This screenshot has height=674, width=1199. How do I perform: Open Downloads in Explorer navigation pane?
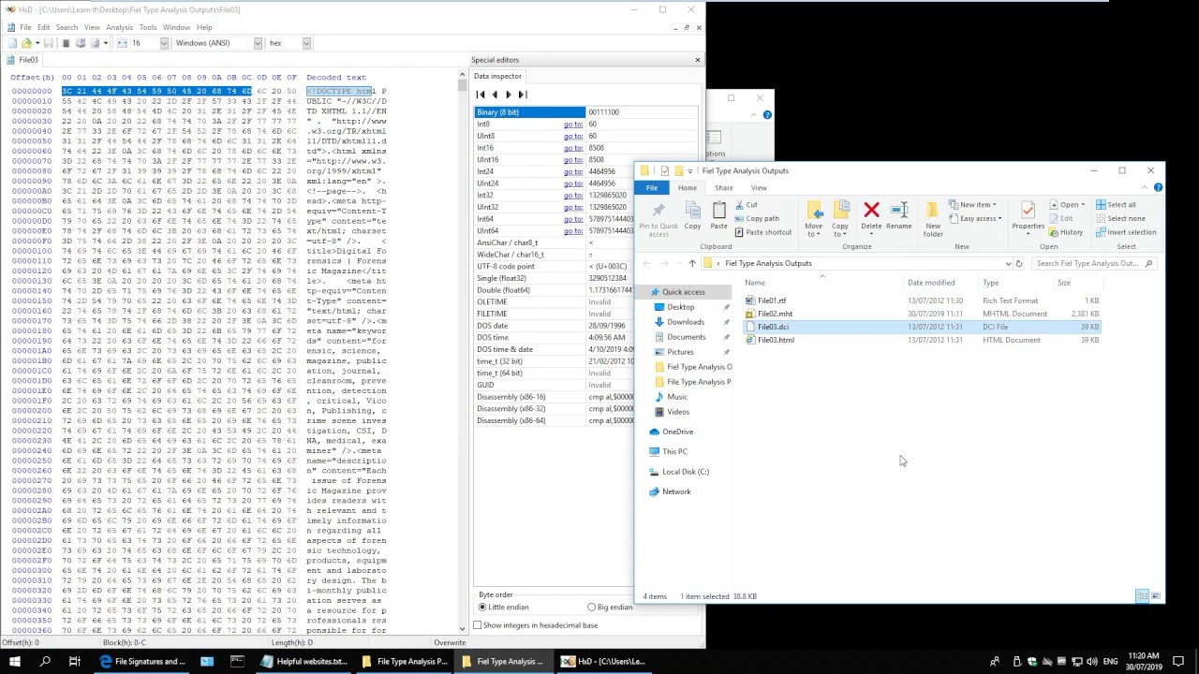click(685, 322)
